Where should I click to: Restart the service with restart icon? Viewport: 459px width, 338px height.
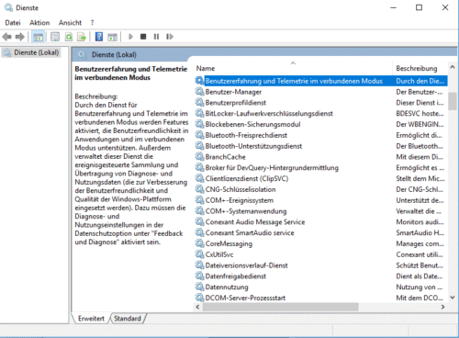coord(170,37)
